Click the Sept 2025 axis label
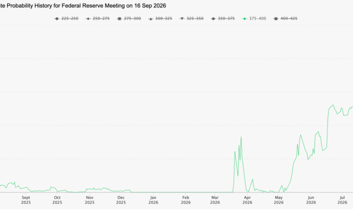 click(26, 200)
